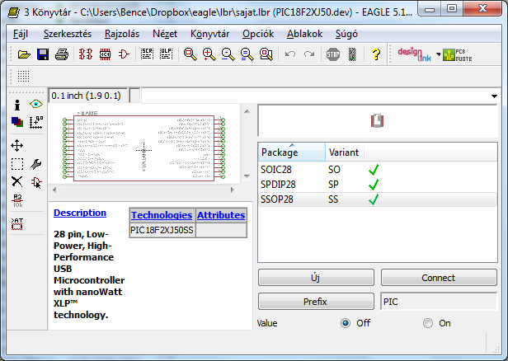
Task: Select the Group dashed rectangle tool
Action: (17, 164)
